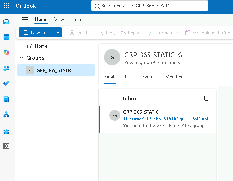Screen dimensions: 233x181
Task: Open the New mail dropdown arrow
Action: tap(58, 32)
